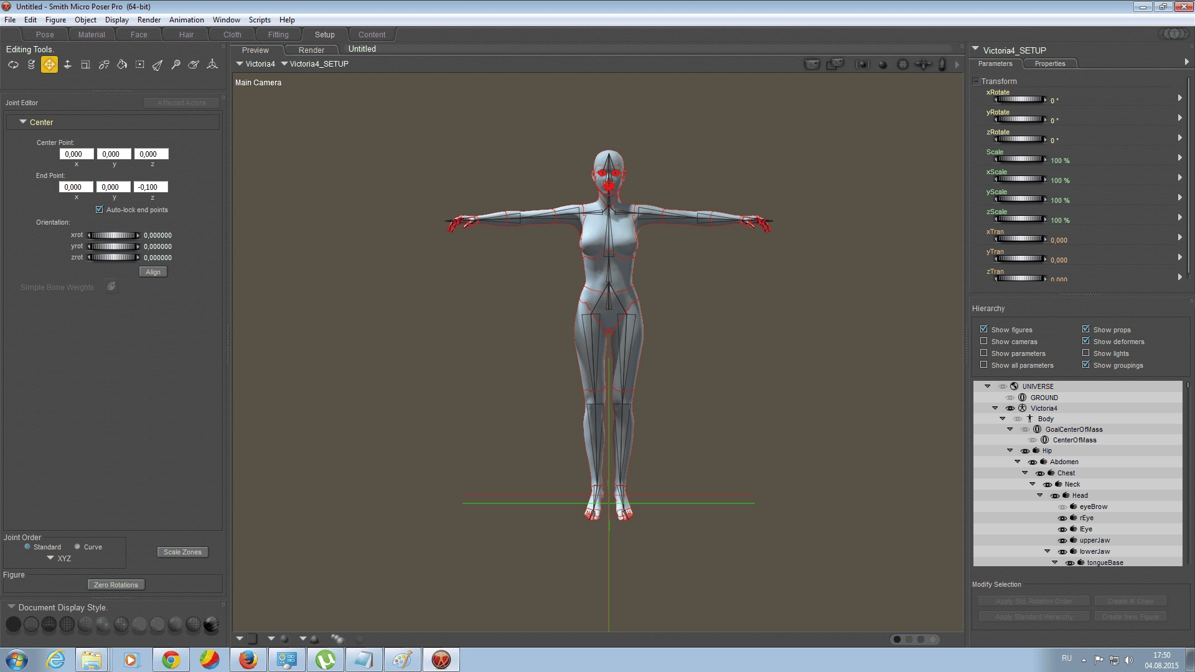Enable Show lights checkbox
1195x672 pixels.
(x=1086, y=353)
